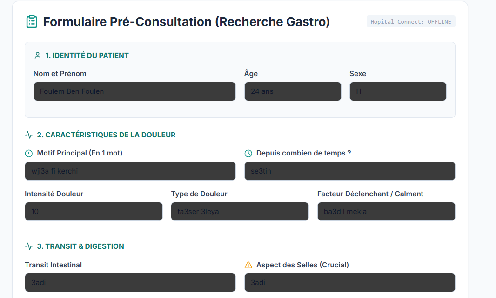Click the pulse icon beside Transit & Digestion

(x=29, y=246)
